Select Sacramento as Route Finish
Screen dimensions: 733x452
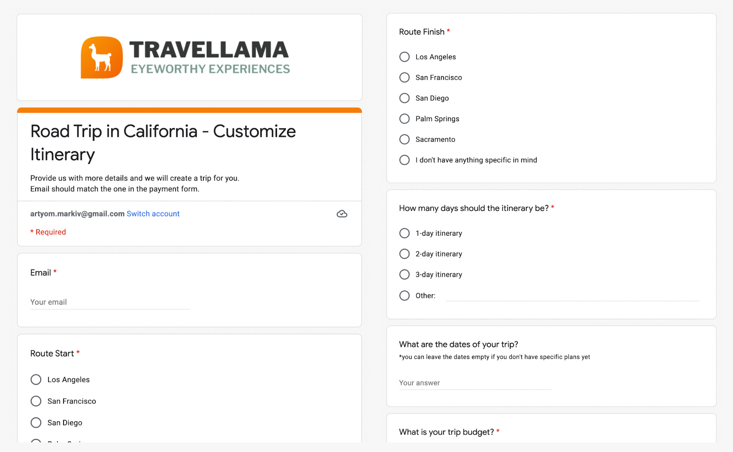pyautogui.click(x=404, y=139)
